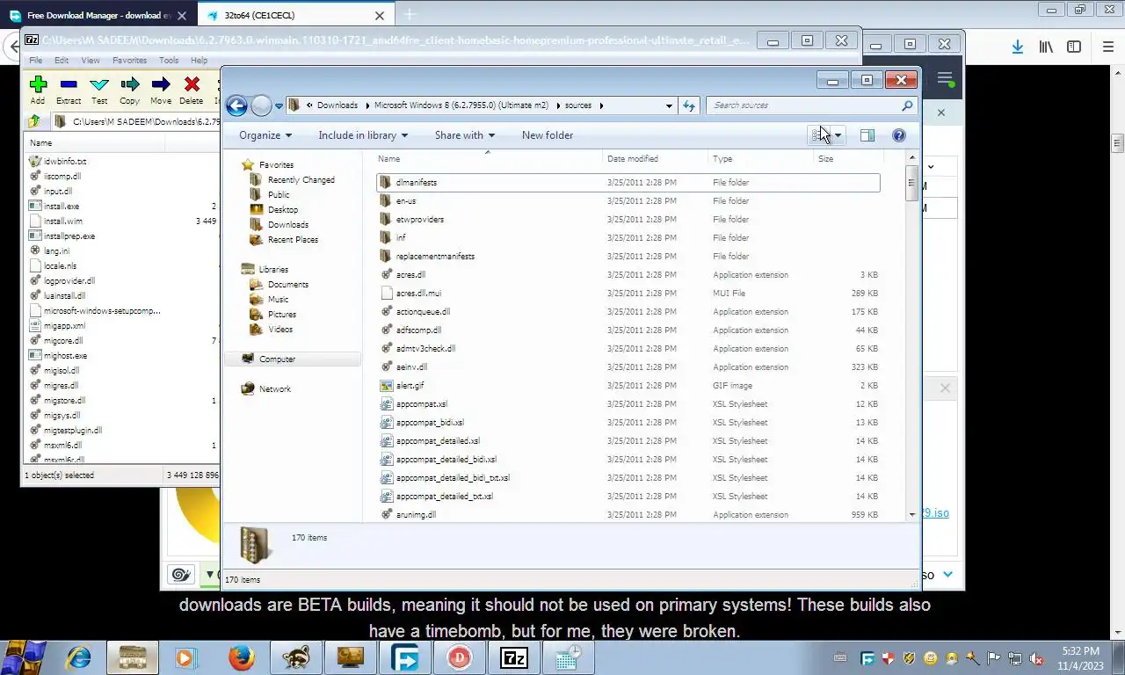Show the preview pane in Explorer
Image resolution: width=1125 pixels, height=675 pixels.
(867, 135)
